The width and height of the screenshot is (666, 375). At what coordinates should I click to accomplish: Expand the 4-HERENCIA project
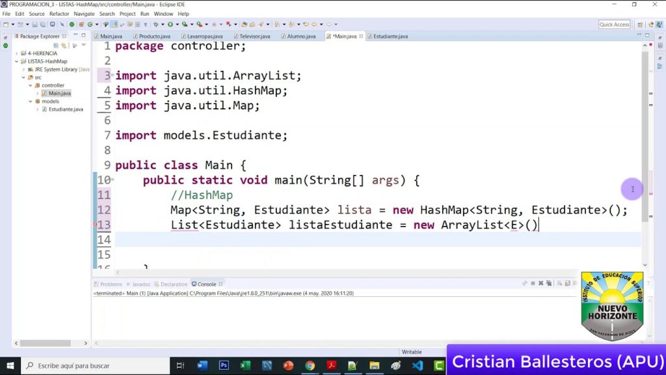[x=16, y=53]
